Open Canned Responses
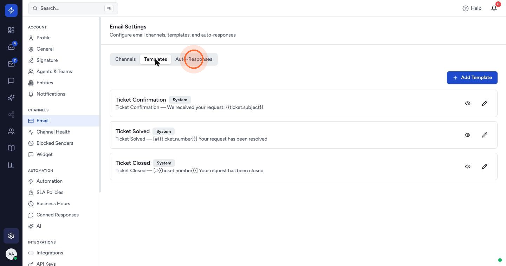Screen dimensions: 506x266 coord(60,215)
